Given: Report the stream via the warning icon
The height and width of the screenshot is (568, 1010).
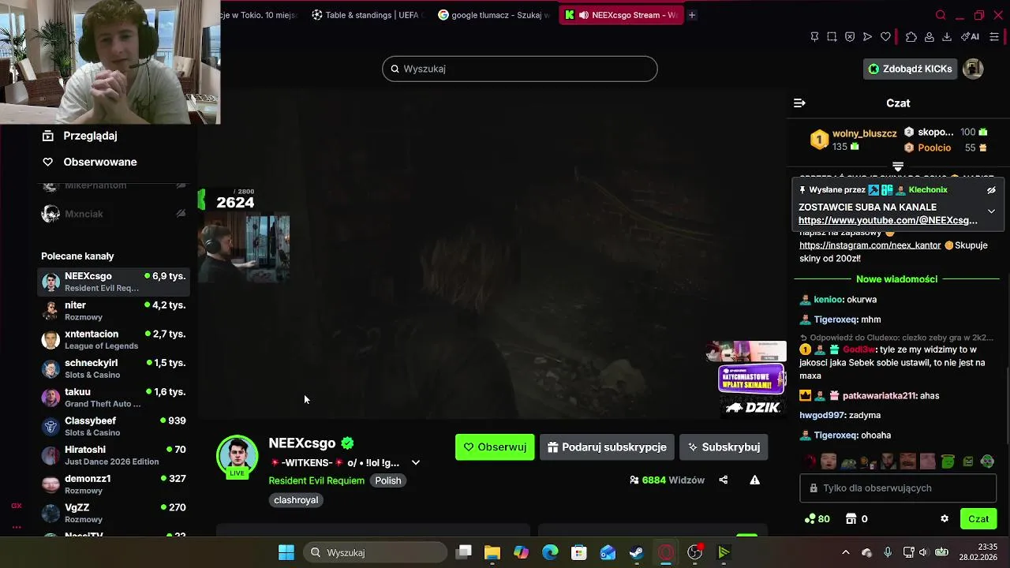Looking at the screenshot, I should pos(755,480).
